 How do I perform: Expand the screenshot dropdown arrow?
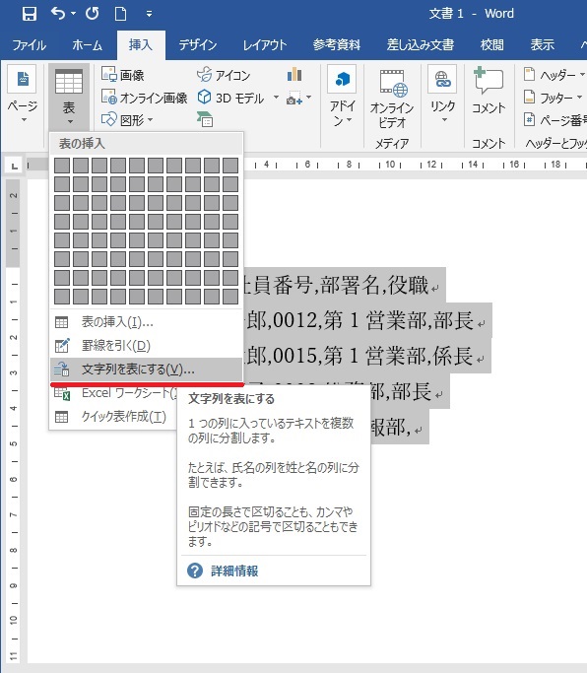pyautogui.click(x=308, y=98)
